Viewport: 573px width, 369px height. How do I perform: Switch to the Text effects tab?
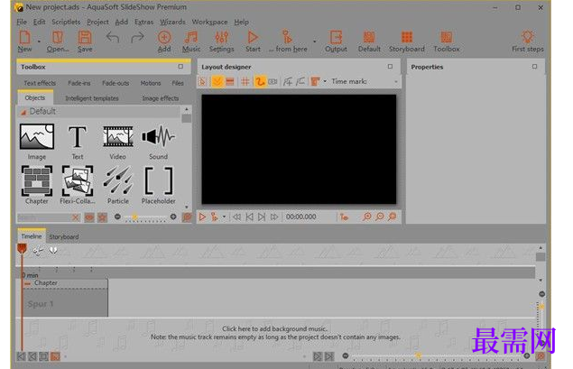click(40, 83)
